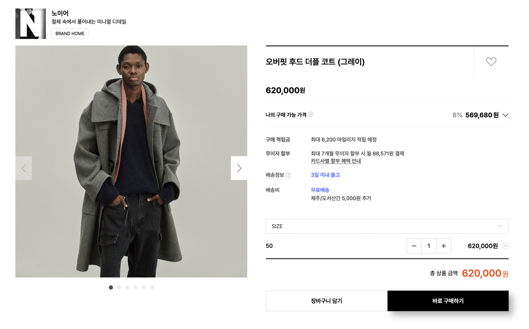
Task: Add coat to wishlist with heart icon
Action: (491, 62)
